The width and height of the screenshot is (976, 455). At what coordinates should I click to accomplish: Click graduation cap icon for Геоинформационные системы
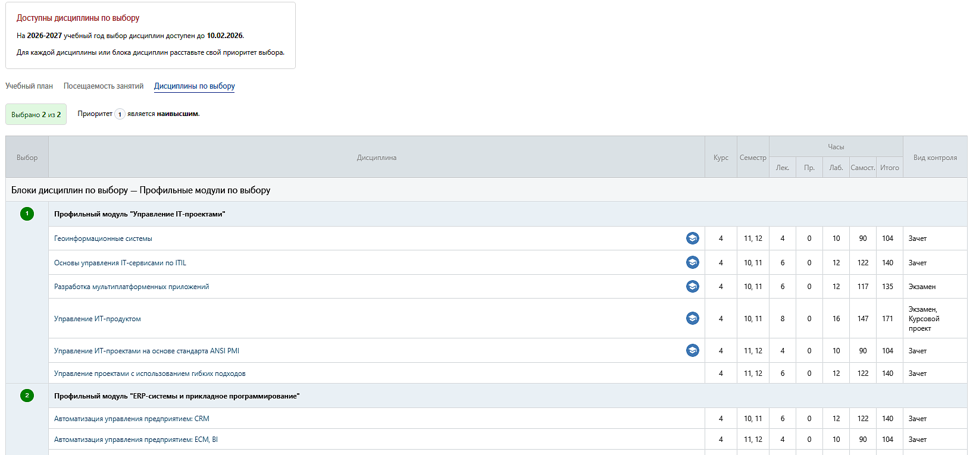[692, 239]
